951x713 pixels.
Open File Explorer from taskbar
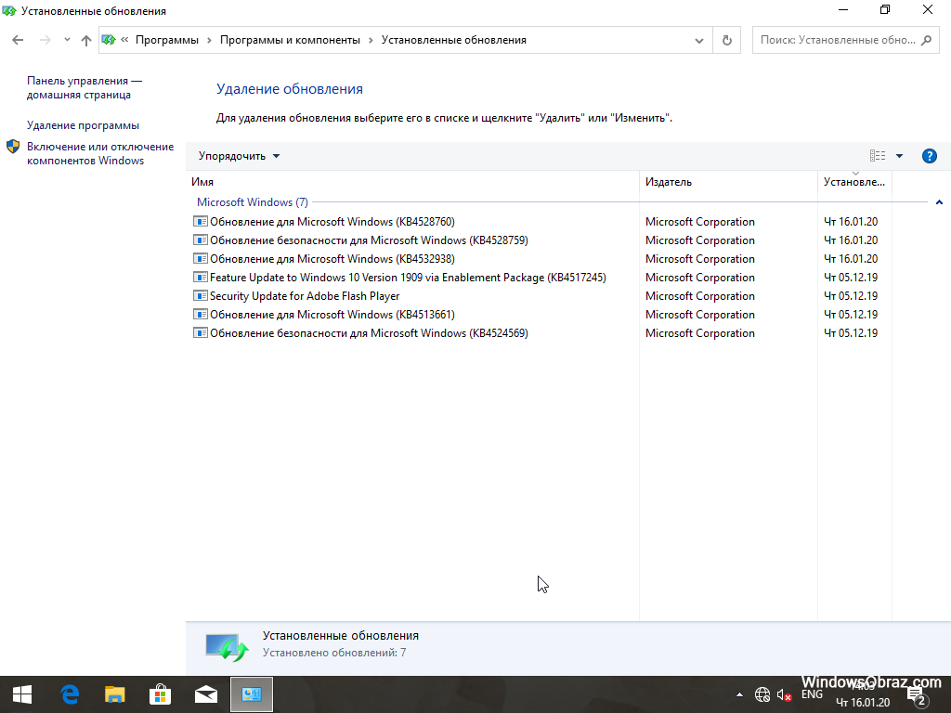(x=115, y=694)
